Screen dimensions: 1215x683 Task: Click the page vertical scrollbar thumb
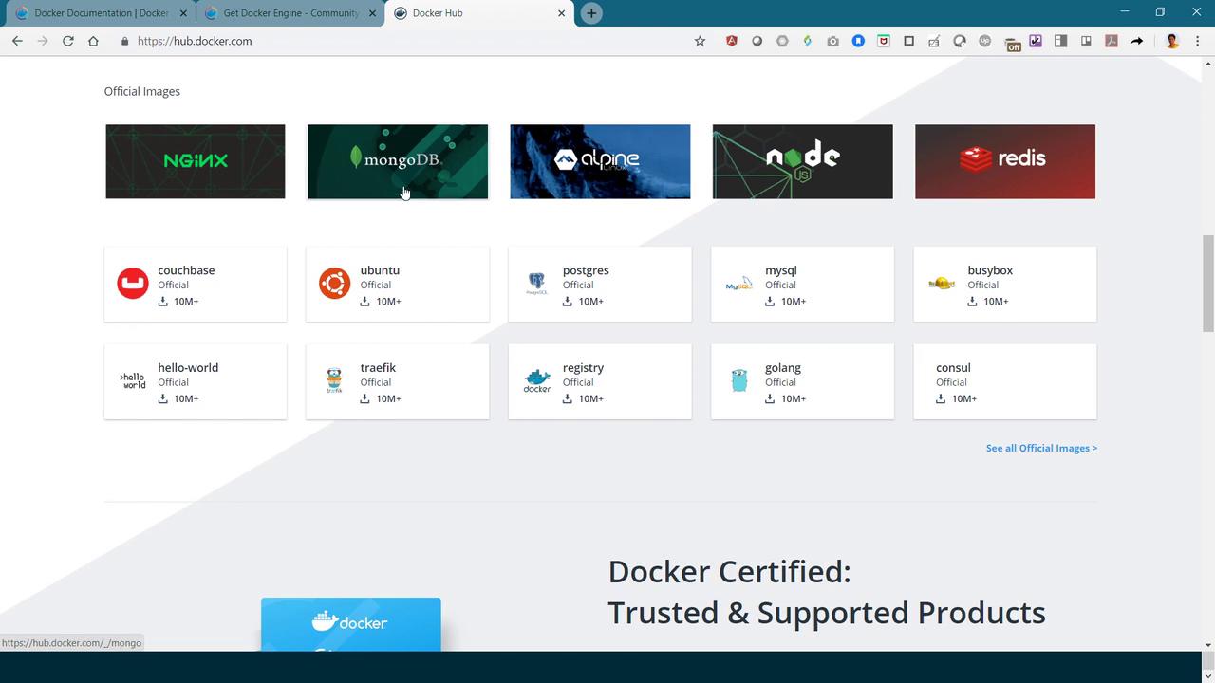(x=1207, y=283)
